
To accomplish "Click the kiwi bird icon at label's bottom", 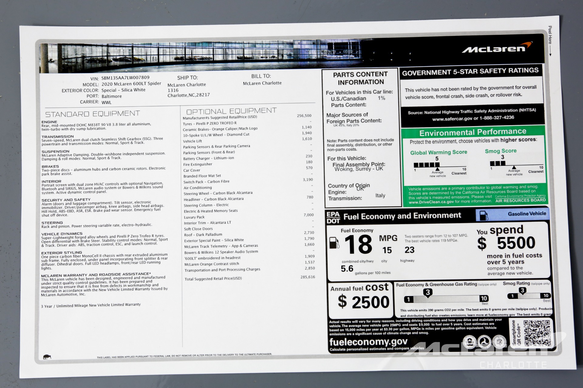I will coord(47,357).
